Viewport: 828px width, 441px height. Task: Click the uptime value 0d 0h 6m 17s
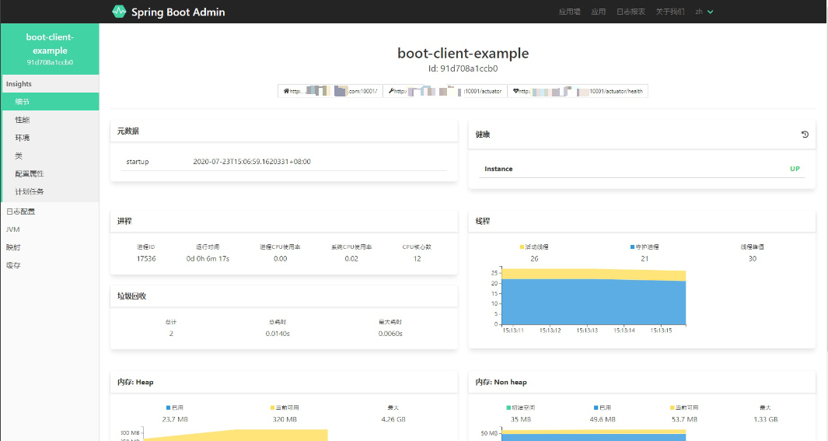[x=208, y=259]
